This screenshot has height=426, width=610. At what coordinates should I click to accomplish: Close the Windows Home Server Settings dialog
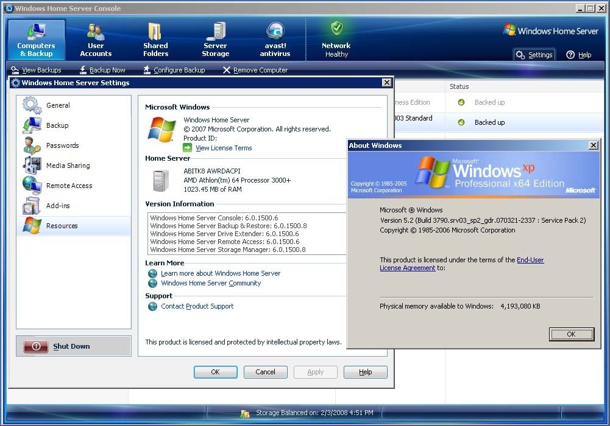click(386, 82)
